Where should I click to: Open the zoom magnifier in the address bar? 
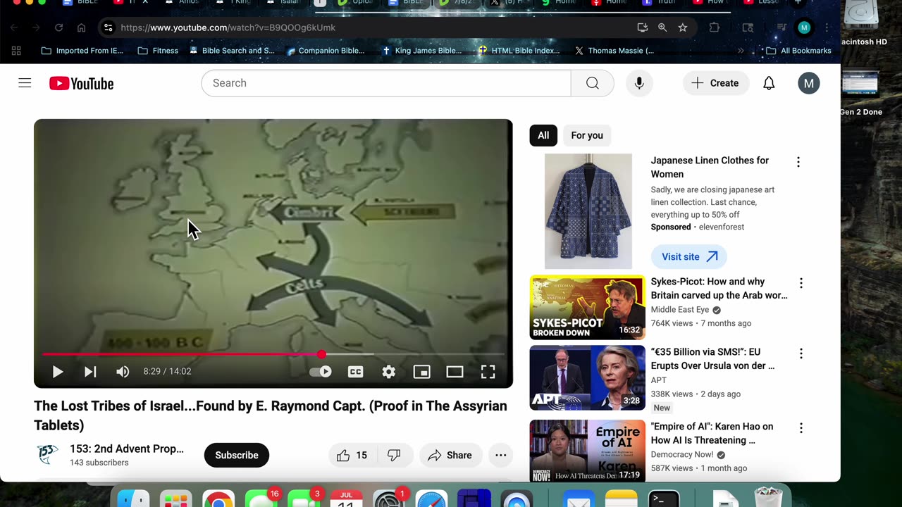point(662,27)
